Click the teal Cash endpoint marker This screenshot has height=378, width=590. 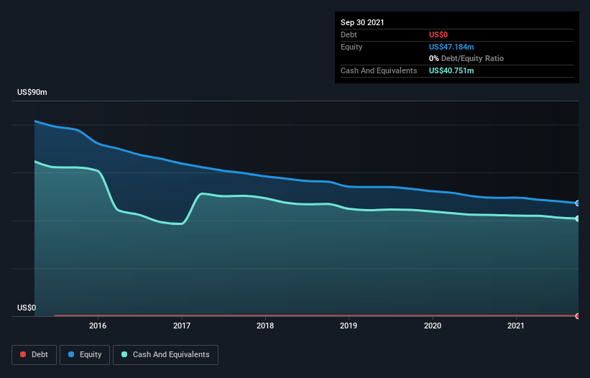pos(578,218)
